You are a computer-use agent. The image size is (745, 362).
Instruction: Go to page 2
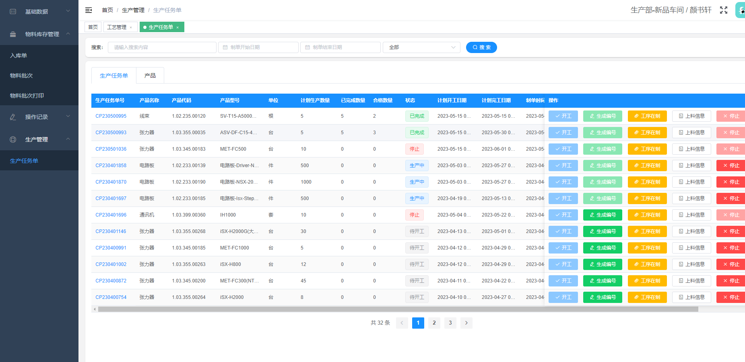coord(434,323)
